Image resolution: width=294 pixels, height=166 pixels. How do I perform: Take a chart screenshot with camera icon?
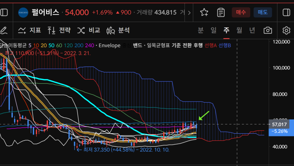click(267, 30)
